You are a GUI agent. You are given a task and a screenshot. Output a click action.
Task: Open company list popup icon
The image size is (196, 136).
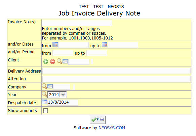point(50,86)
